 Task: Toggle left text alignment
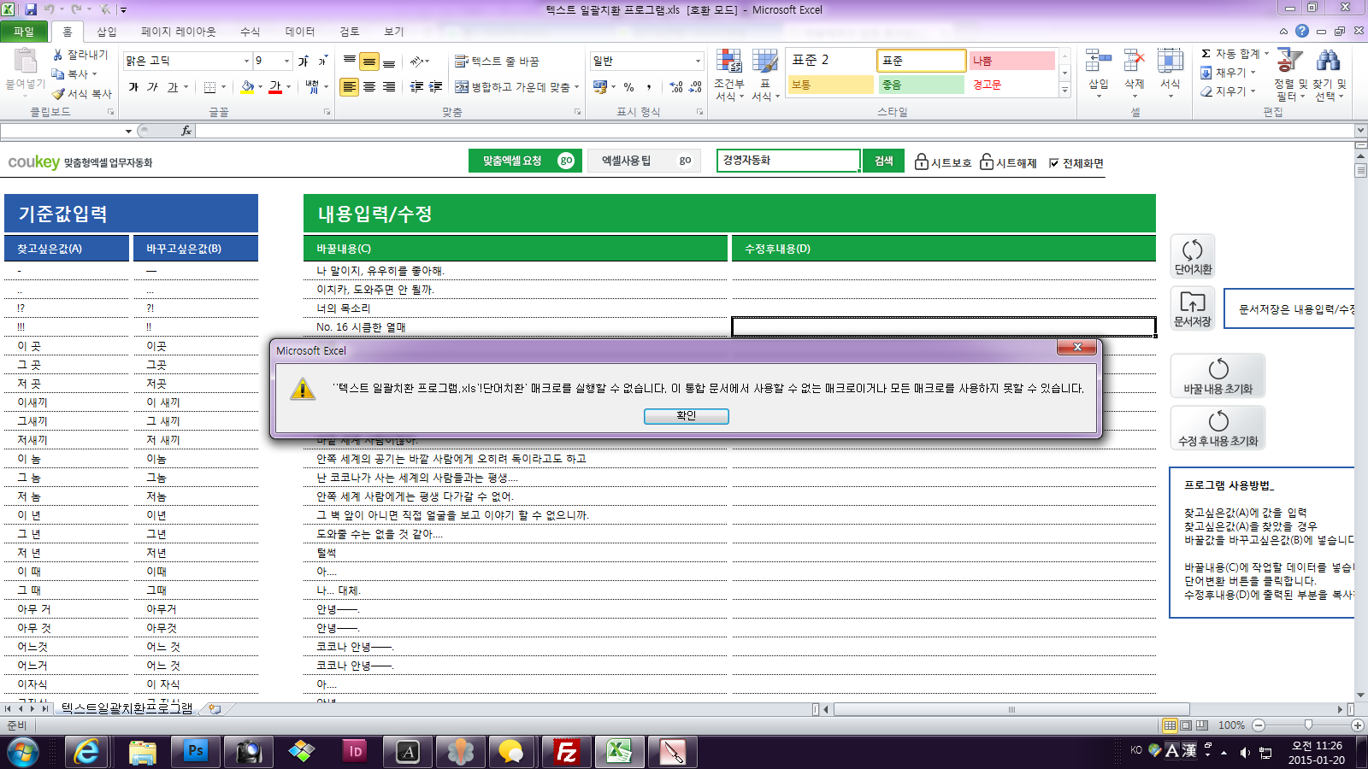coord(349,87)
